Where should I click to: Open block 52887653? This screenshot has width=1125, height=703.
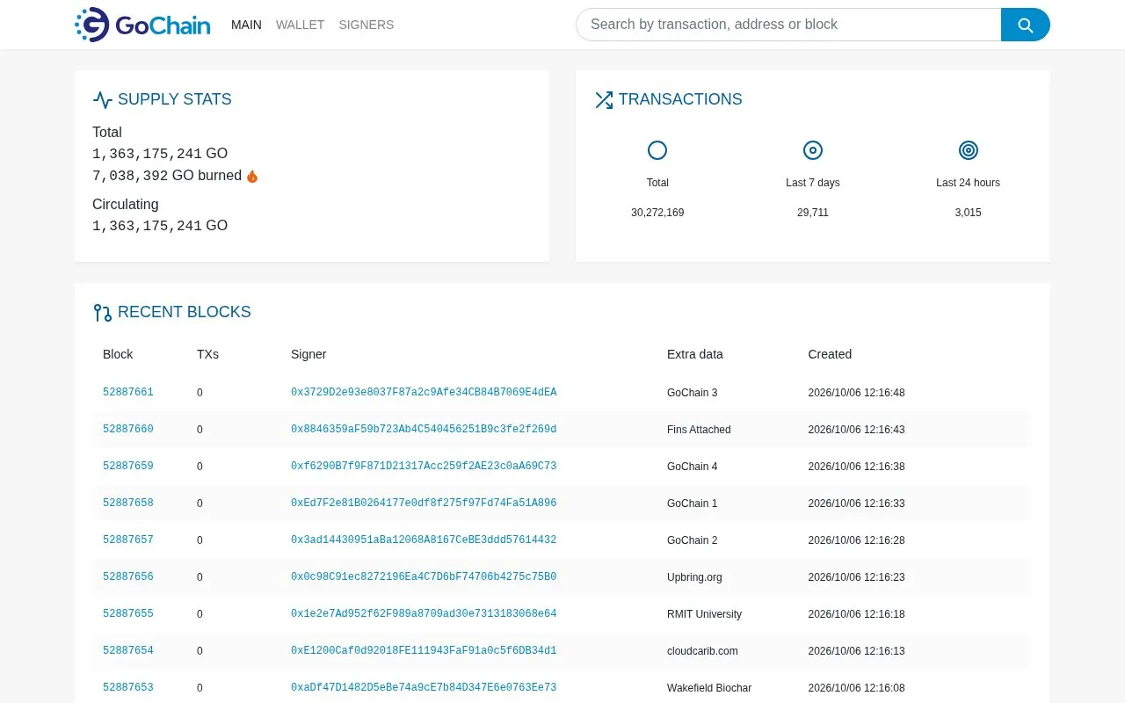tap(128, 688)
